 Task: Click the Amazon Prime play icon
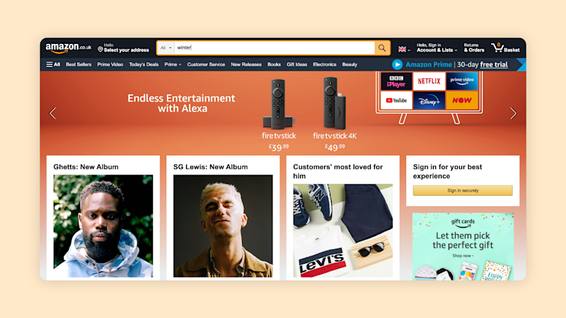(397, 64)
